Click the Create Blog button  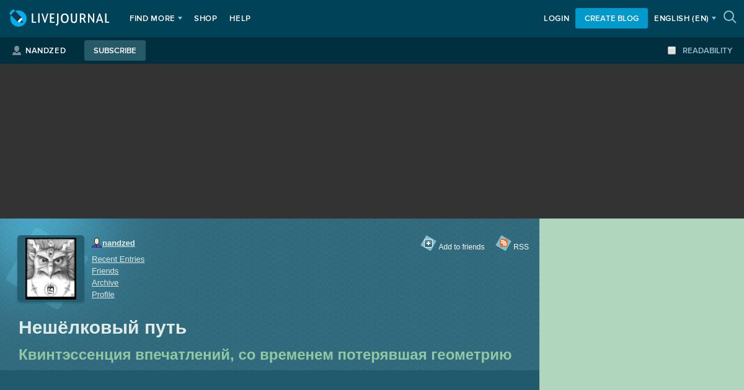611,19
